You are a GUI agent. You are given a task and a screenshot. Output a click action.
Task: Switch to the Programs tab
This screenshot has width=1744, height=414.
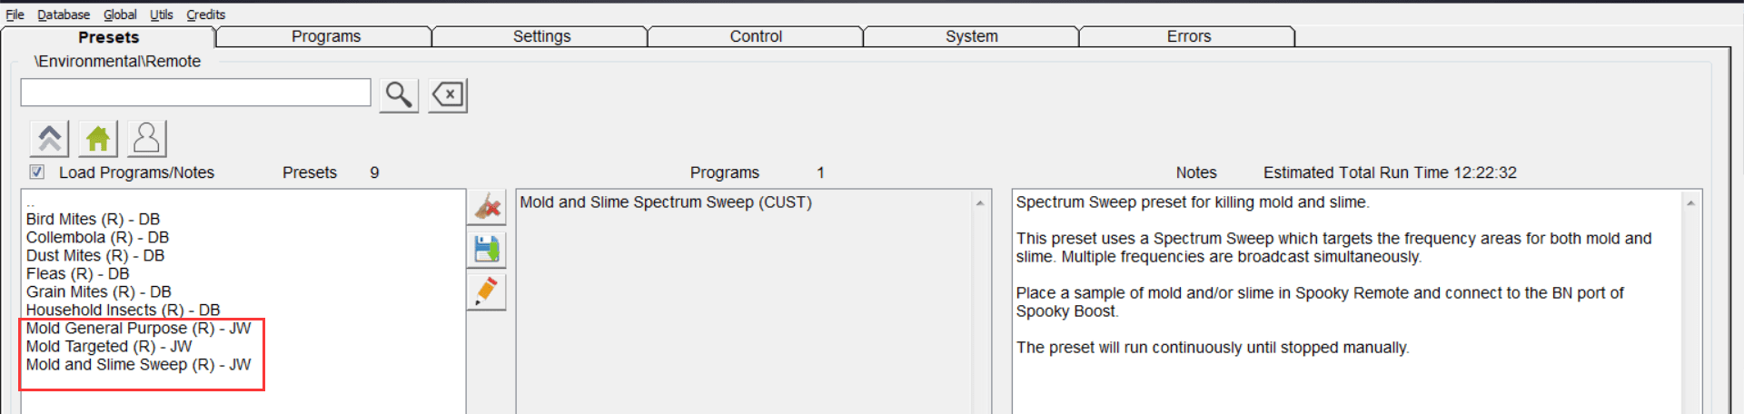[x=325, y=36]
